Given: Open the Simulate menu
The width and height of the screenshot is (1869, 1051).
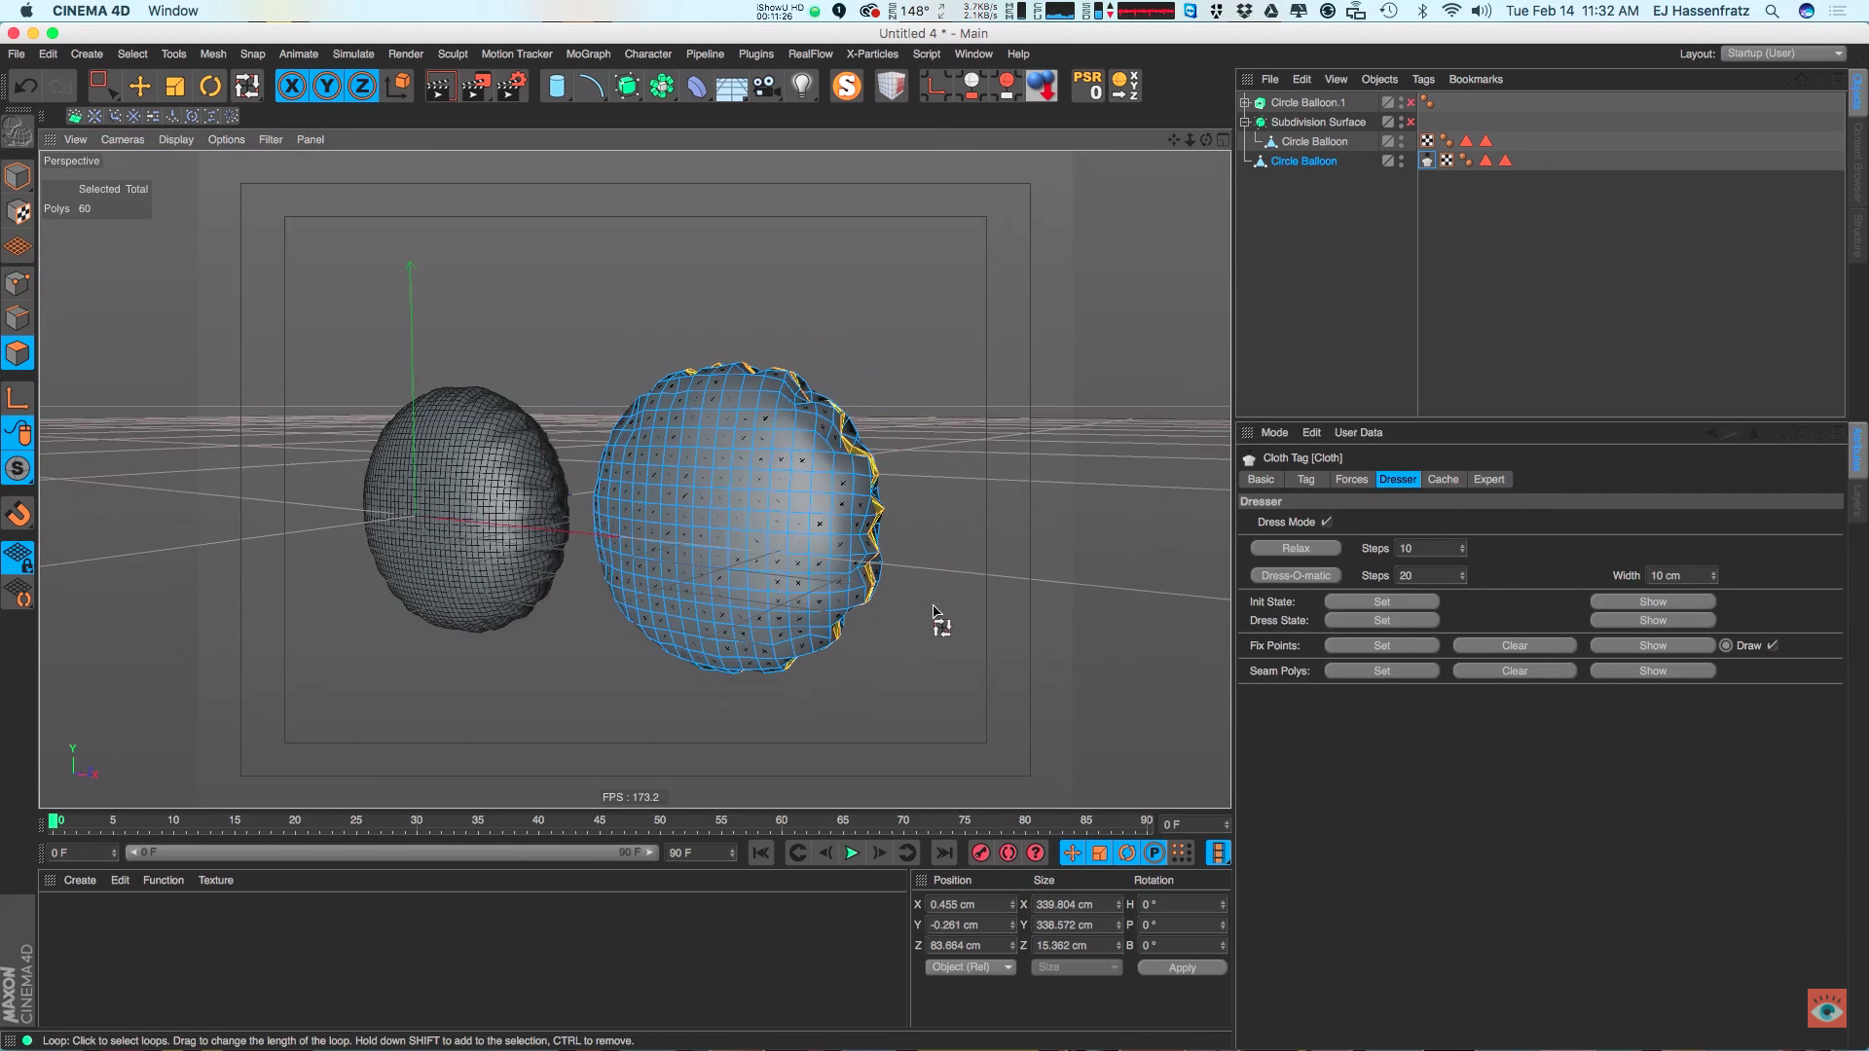Looking at the screenshot, I should (x=353, y=54).
